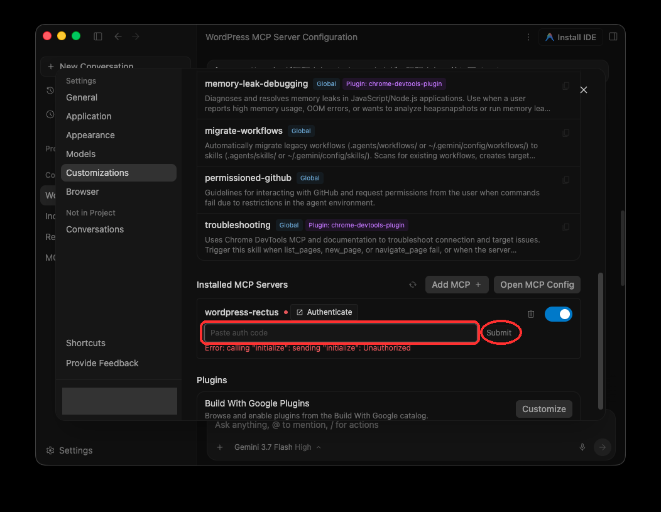Expand the Gemini 3.7 Flash model selector

(x=277, y=447)
